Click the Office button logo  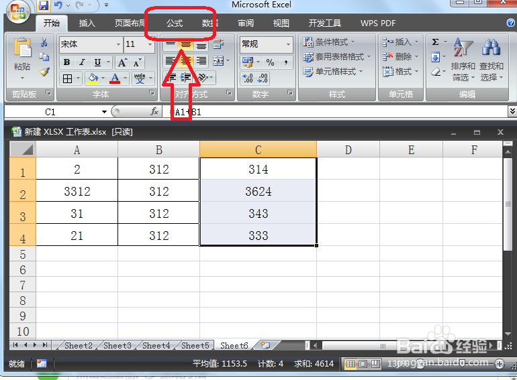click(18, 11)
